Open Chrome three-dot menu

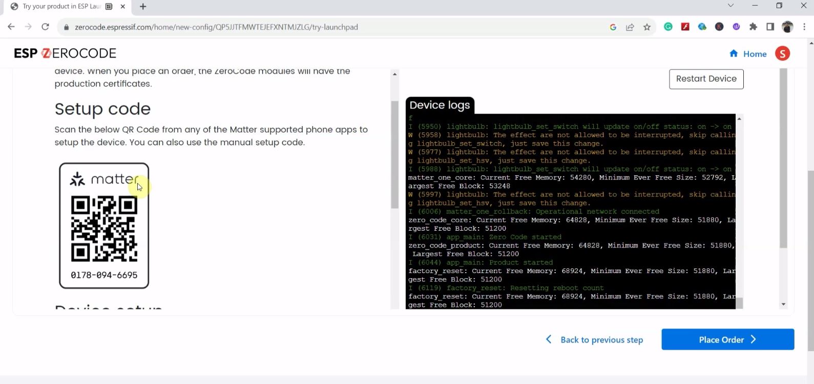tap(804, 27)
